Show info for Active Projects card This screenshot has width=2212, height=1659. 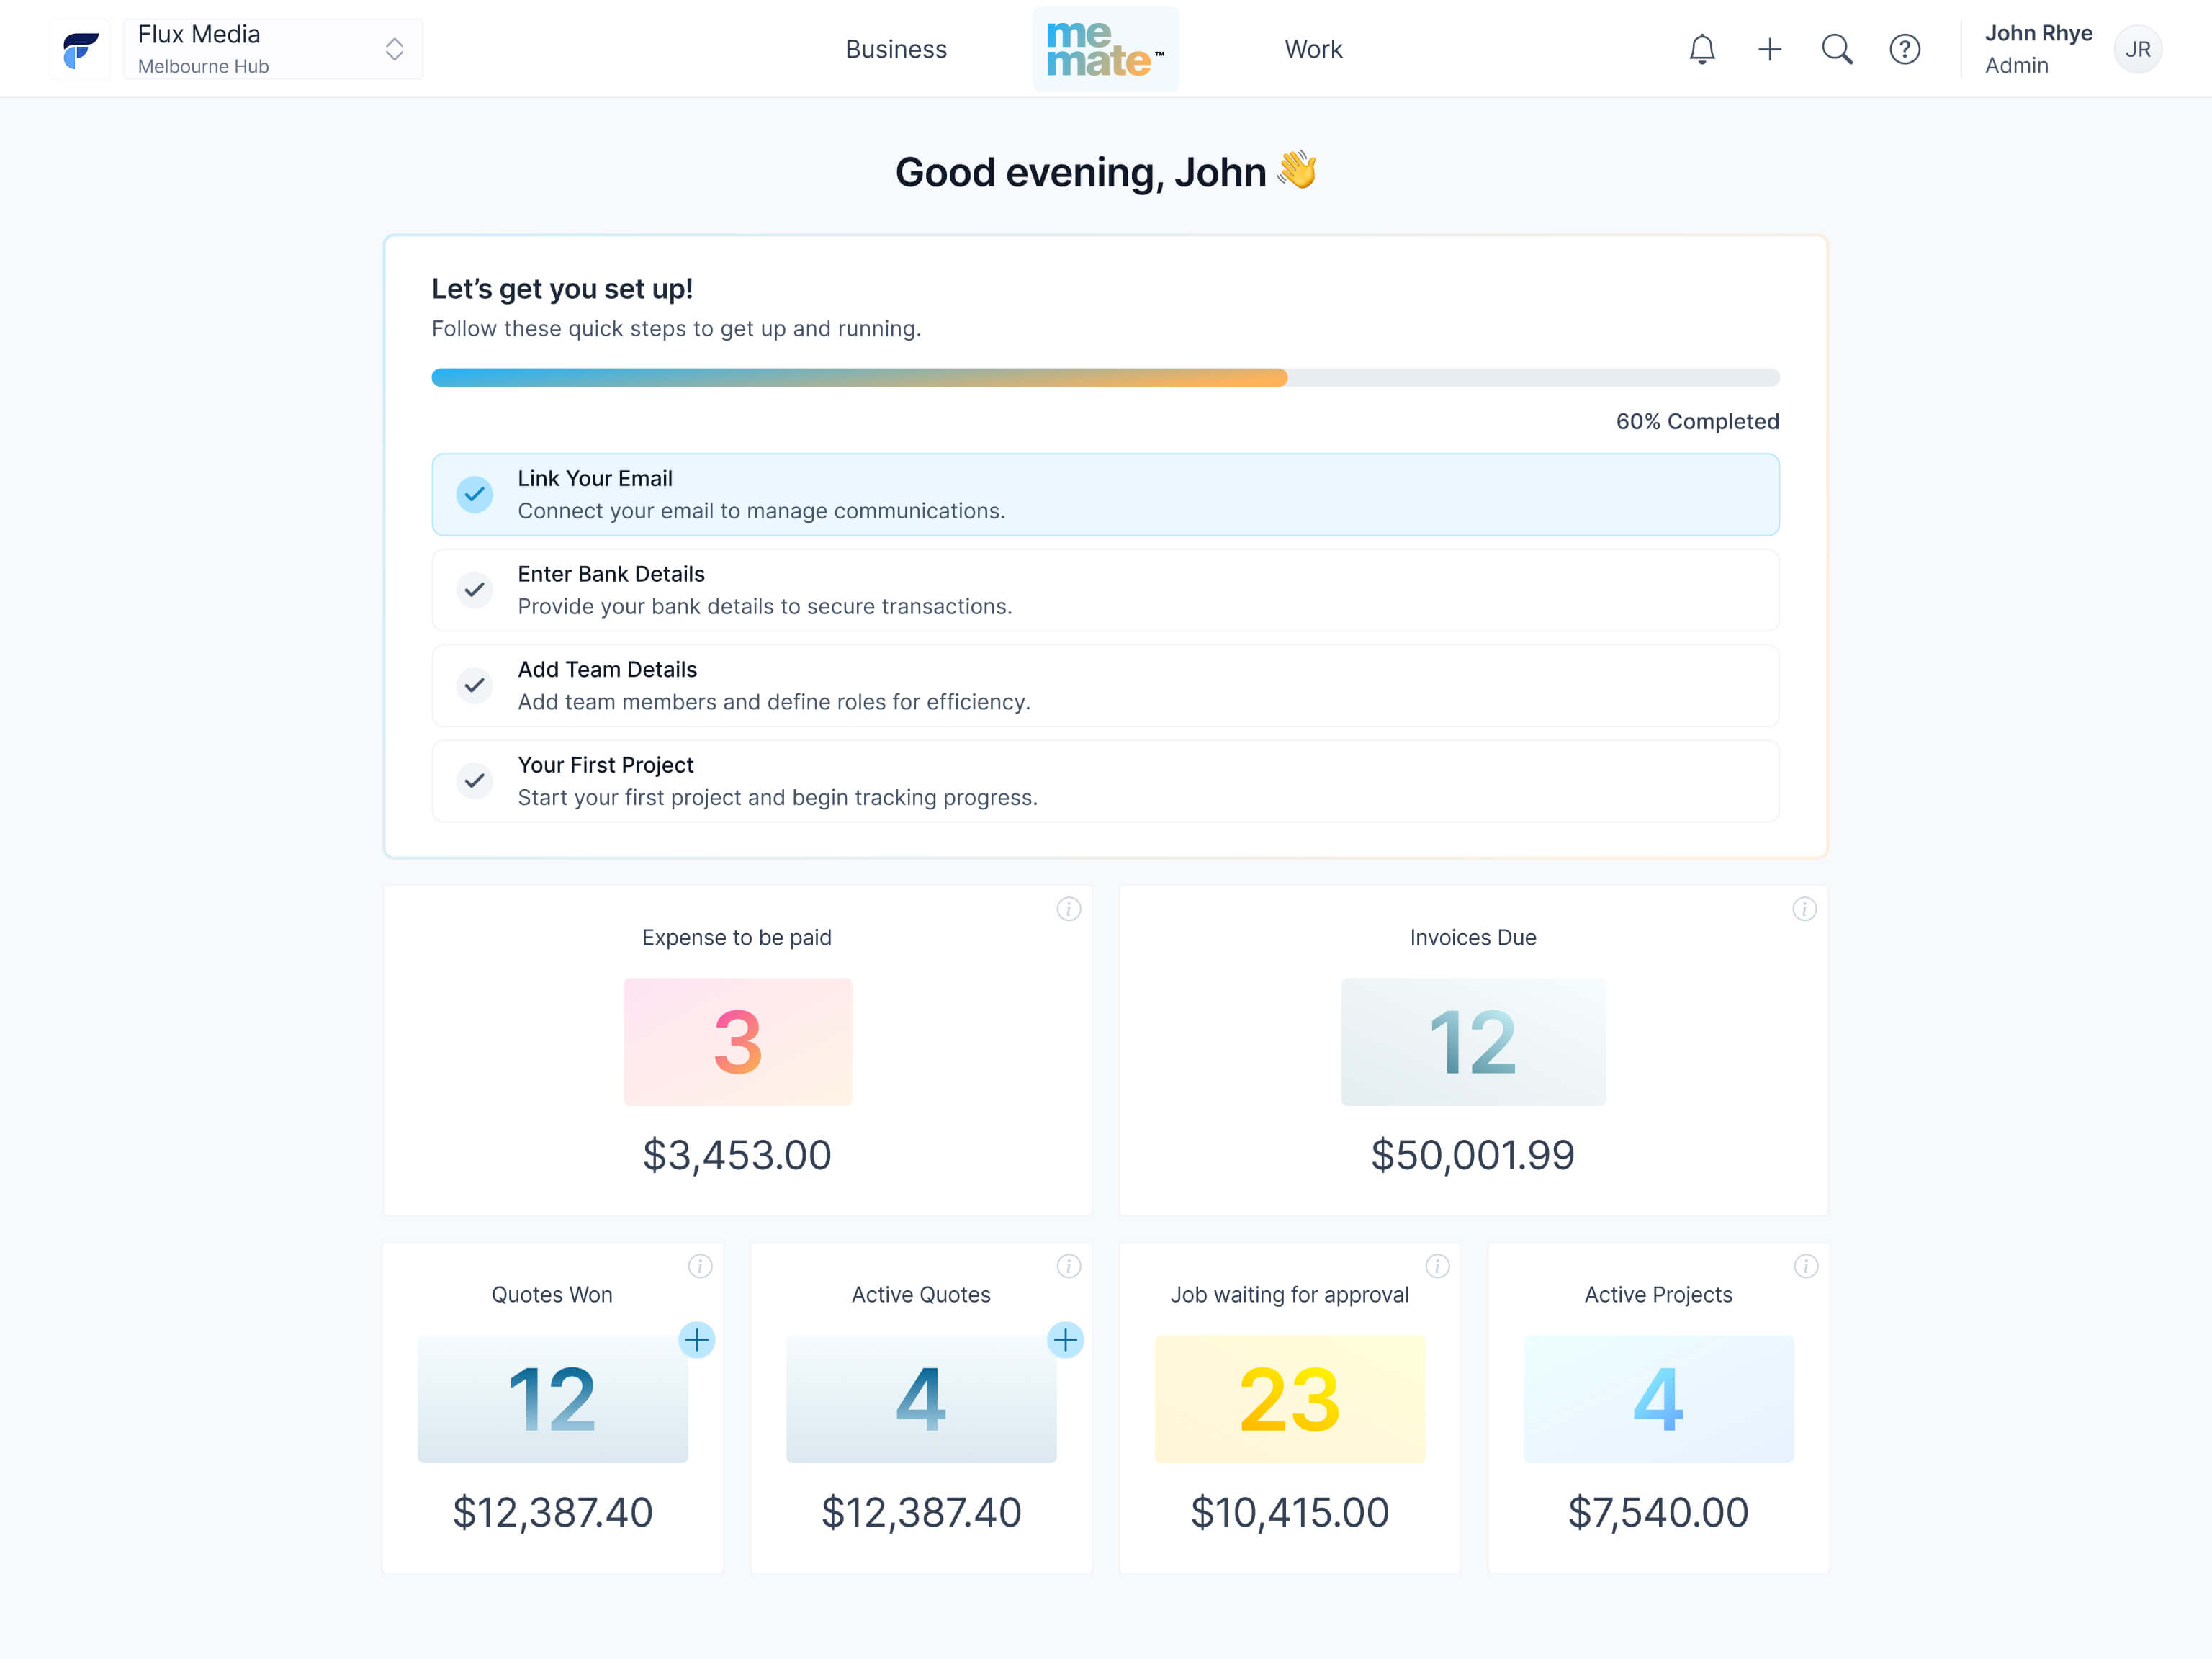coord(1805,1266)
